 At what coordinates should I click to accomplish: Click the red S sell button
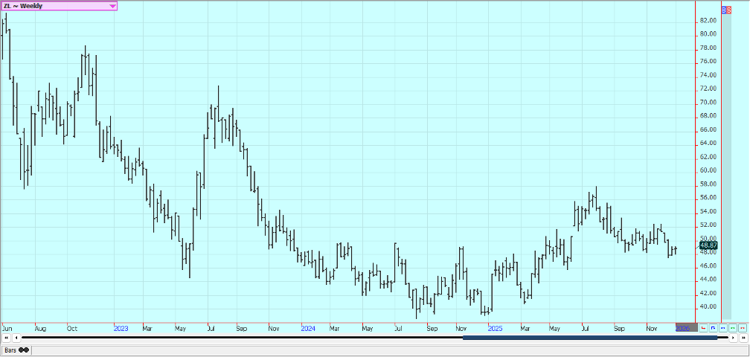tap(729, 10)
